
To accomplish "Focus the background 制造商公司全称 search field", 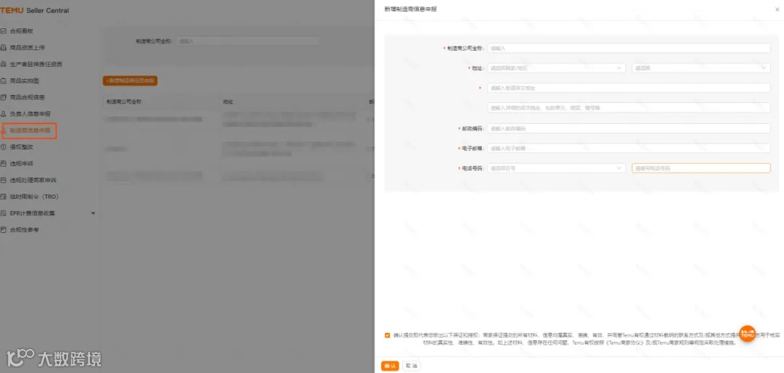I will point(248,41).
